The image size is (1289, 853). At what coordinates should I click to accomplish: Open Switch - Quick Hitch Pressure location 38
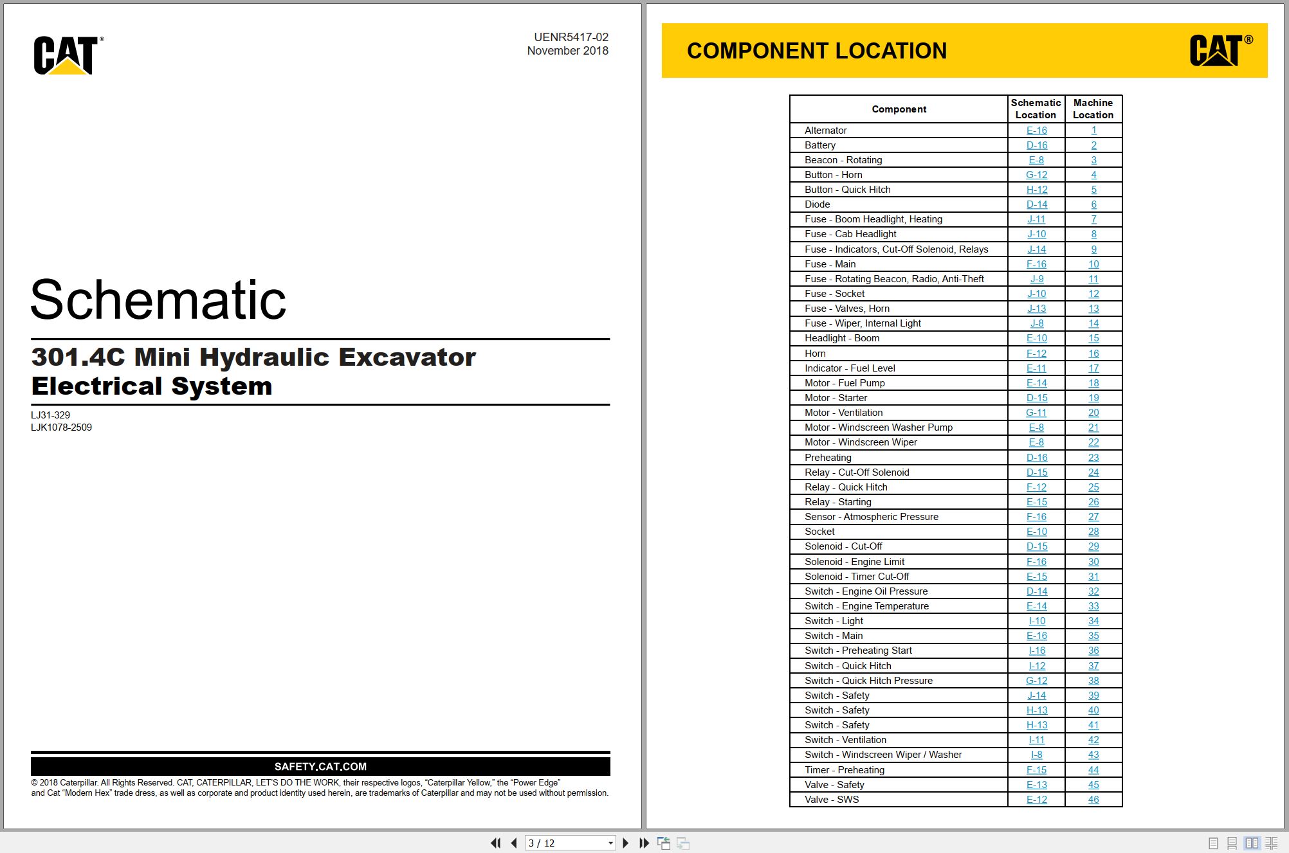click(1093, 681)
